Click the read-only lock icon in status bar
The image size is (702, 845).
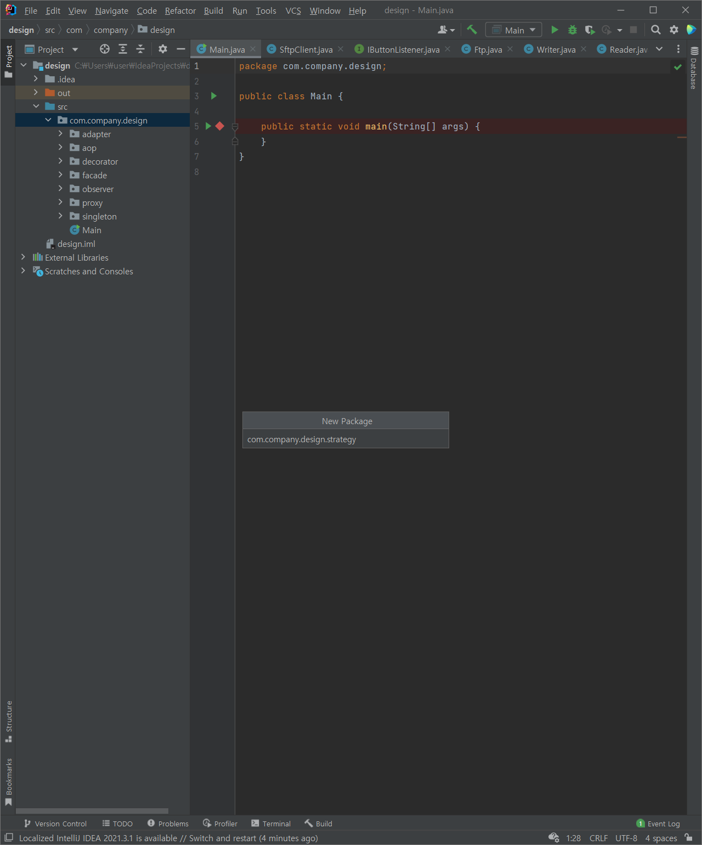[x=688, y=837]
